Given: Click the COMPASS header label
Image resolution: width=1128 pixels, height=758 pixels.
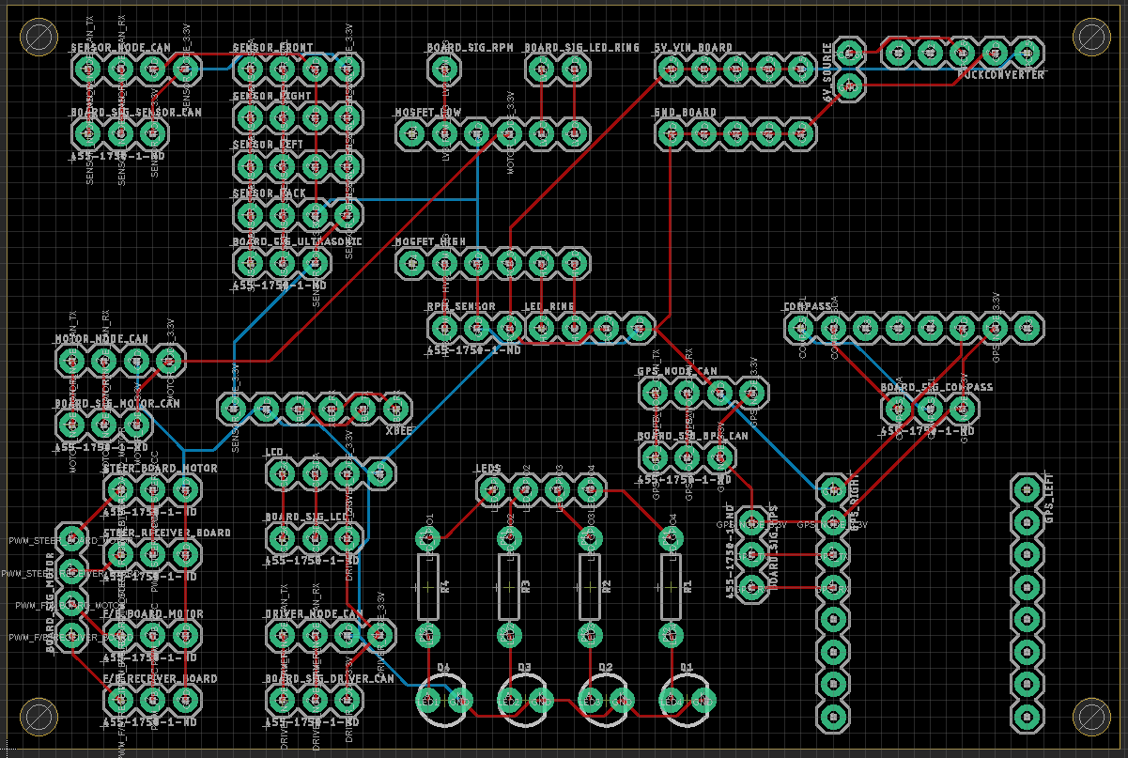Looking at the screenshot, I should [x=807, y=307].
